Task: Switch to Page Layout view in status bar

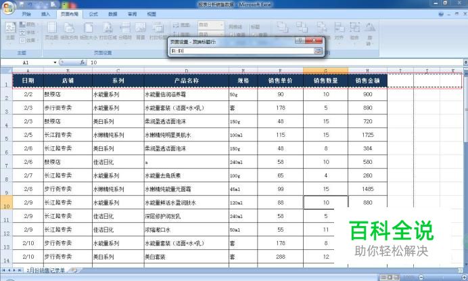Action: pos(390,278)
